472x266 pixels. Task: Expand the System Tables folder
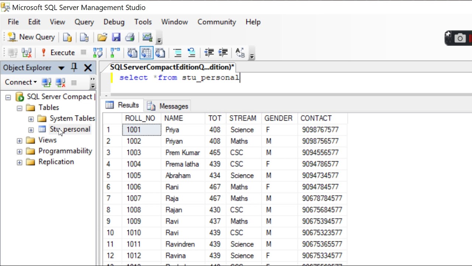click(x=31, y=119)
